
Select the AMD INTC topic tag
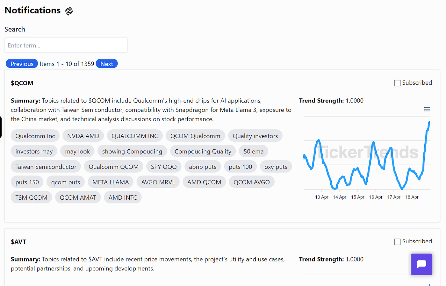pos(123,197)
